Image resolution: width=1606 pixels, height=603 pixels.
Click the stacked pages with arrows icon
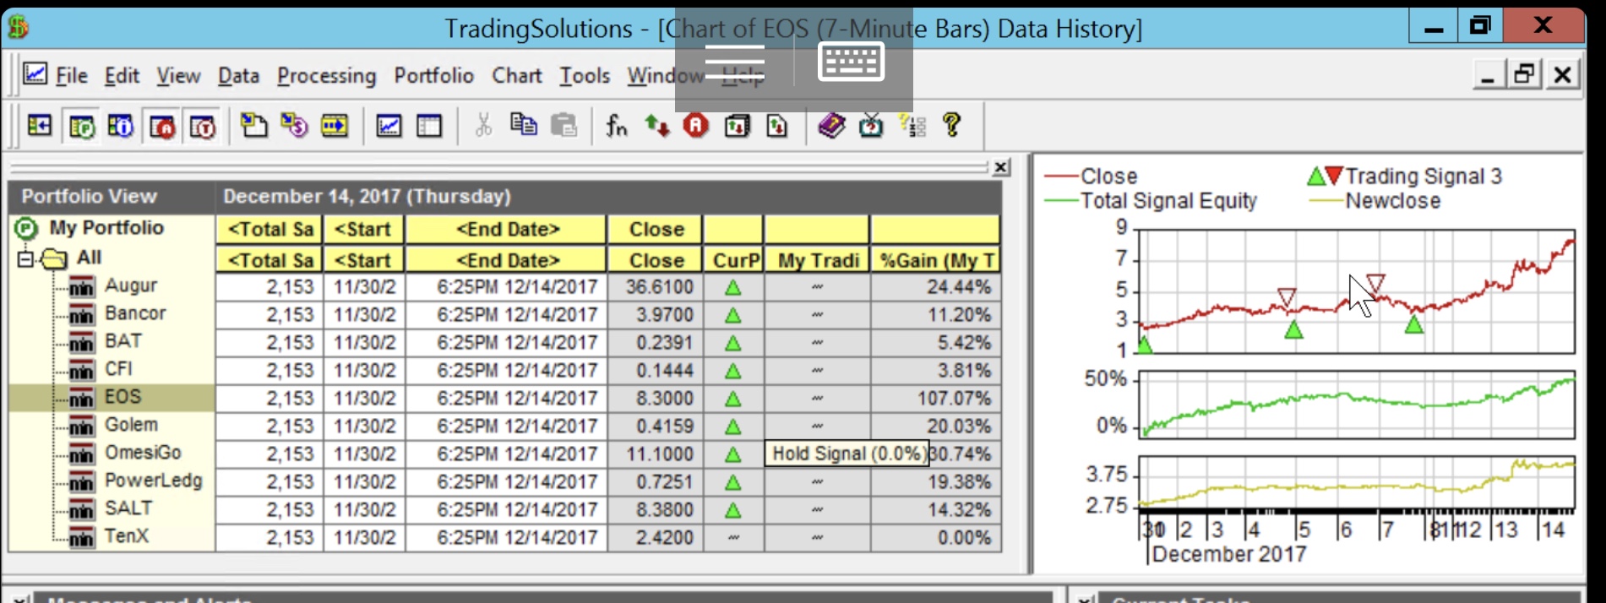[x=737, y=126]
